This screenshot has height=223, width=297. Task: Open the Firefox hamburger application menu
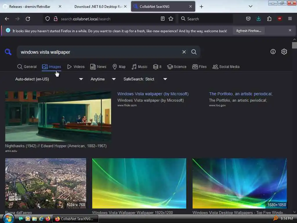tap(290, 19)
